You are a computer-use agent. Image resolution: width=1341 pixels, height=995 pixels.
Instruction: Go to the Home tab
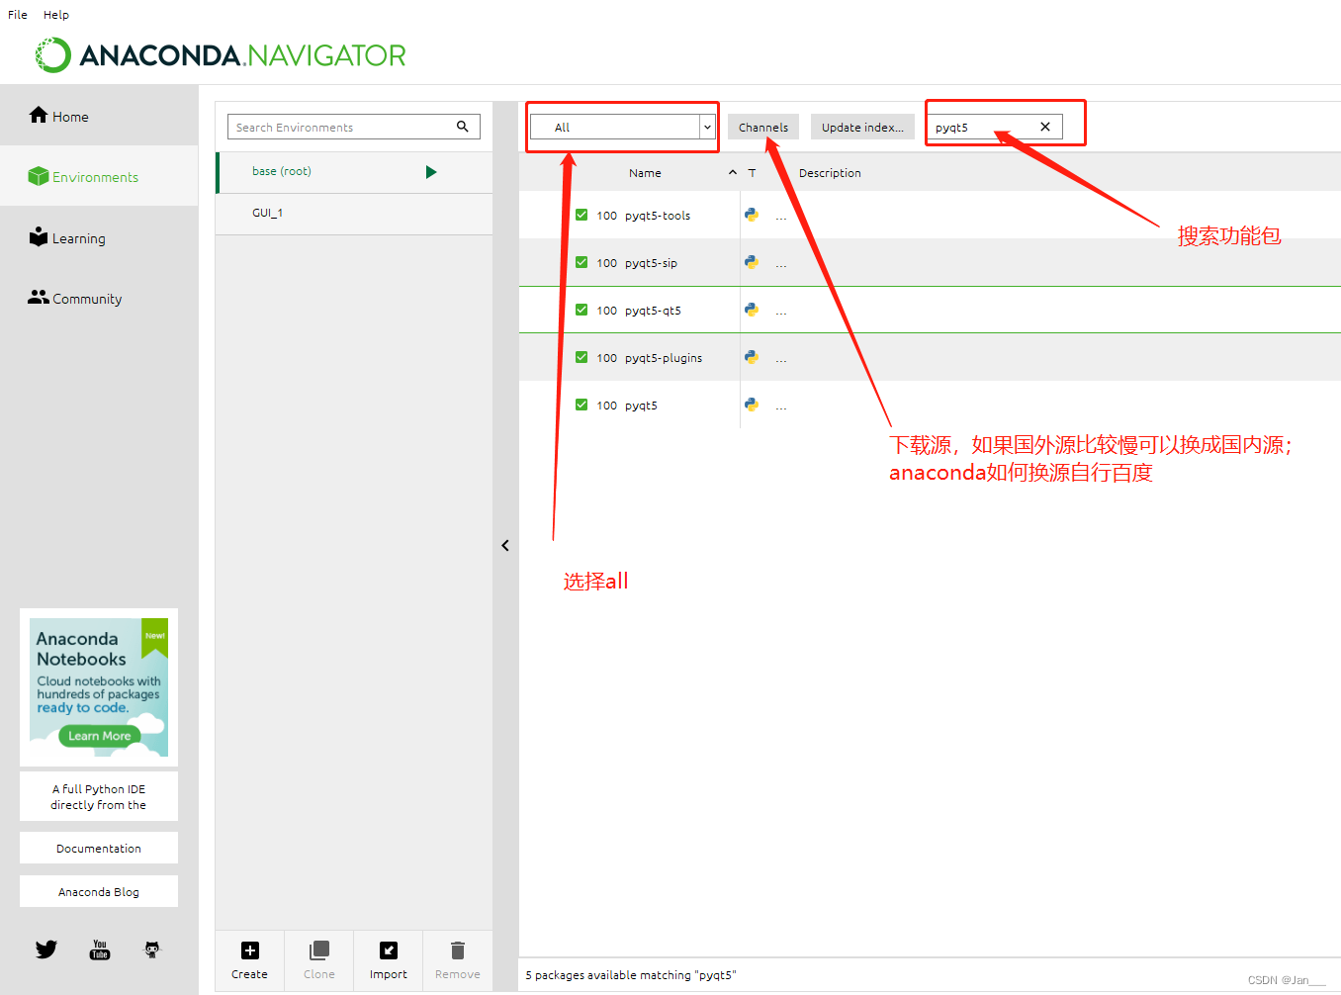click(x=99, y=116)
